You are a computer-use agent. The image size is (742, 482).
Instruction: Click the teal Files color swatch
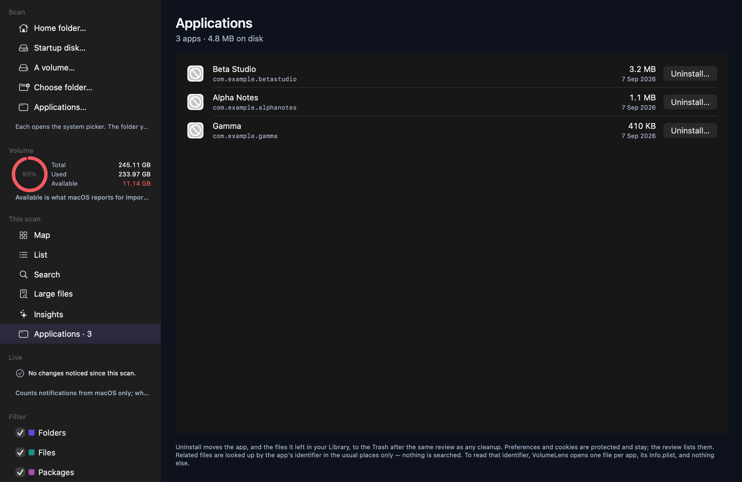point(32,452)
